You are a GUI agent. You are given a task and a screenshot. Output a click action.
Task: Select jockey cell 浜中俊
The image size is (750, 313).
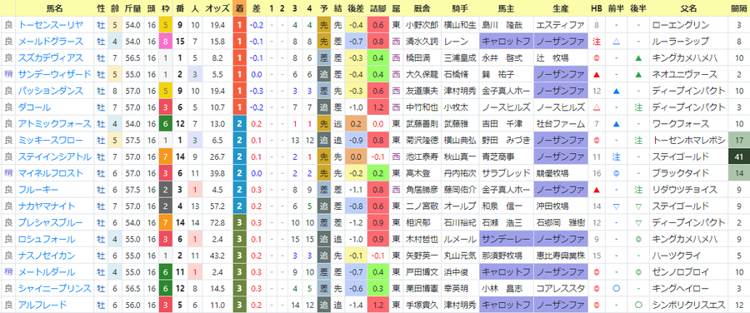pos(457,272)
